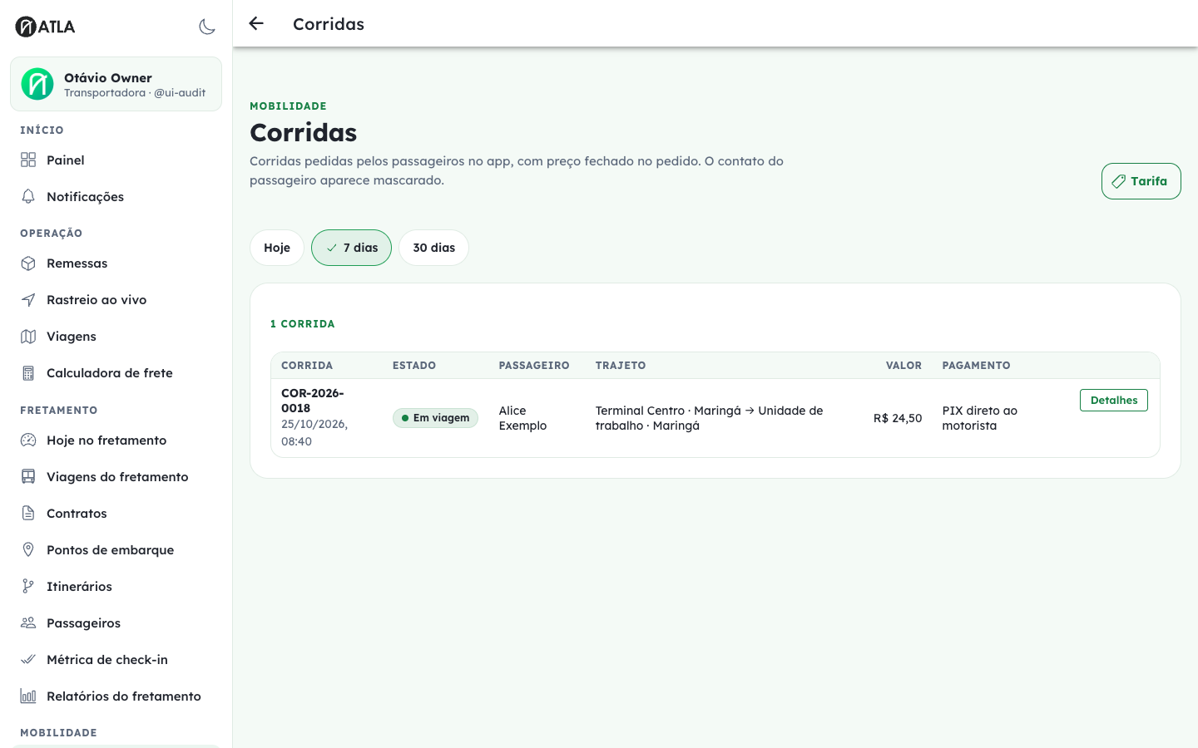
Task: Click the Calculadora de frete icon
Action: click(28, 372)
